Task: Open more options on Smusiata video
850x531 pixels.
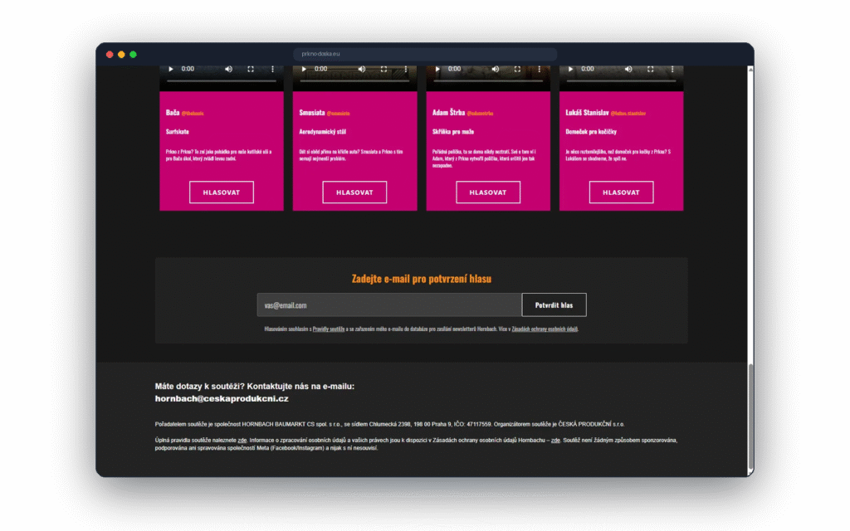Action: (406, 69)
